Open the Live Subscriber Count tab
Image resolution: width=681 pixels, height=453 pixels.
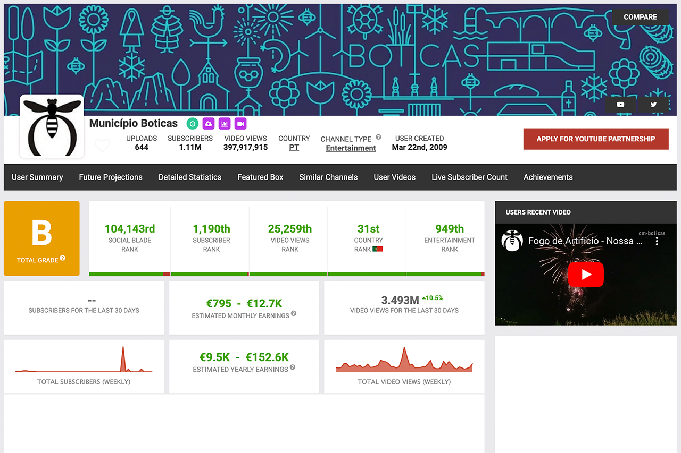[469, 177]
